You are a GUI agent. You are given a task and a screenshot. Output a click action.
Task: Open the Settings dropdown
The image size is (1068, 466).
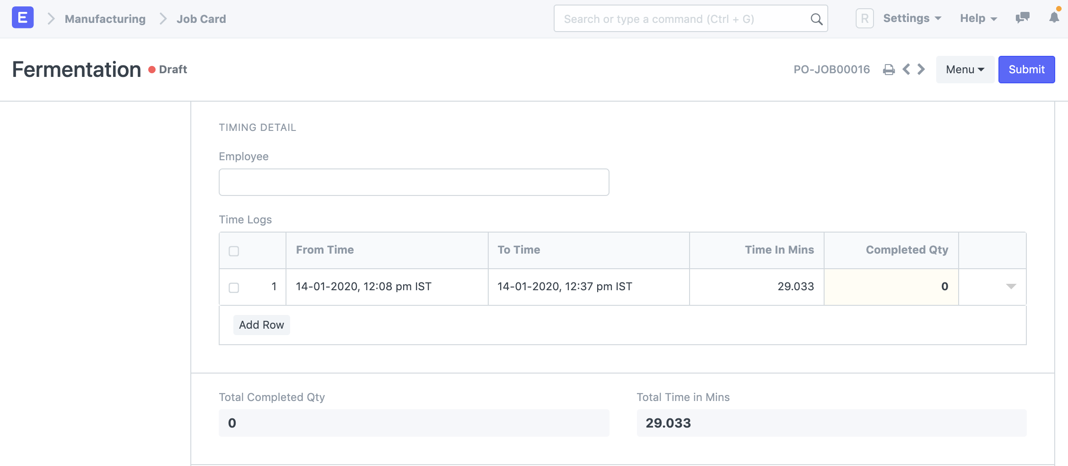912,19
